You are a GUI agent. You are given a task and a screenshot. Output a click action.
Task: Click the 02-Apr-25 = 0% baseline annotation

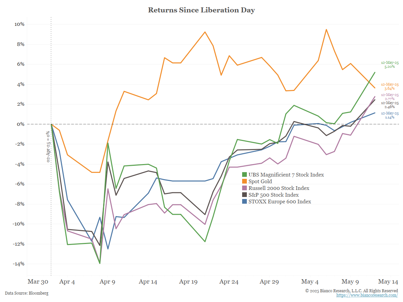tap(48, 147)
